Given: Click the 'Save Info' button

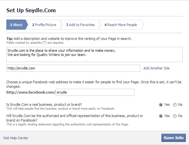Looking at the screenshot, I should (x=174, y=138).
